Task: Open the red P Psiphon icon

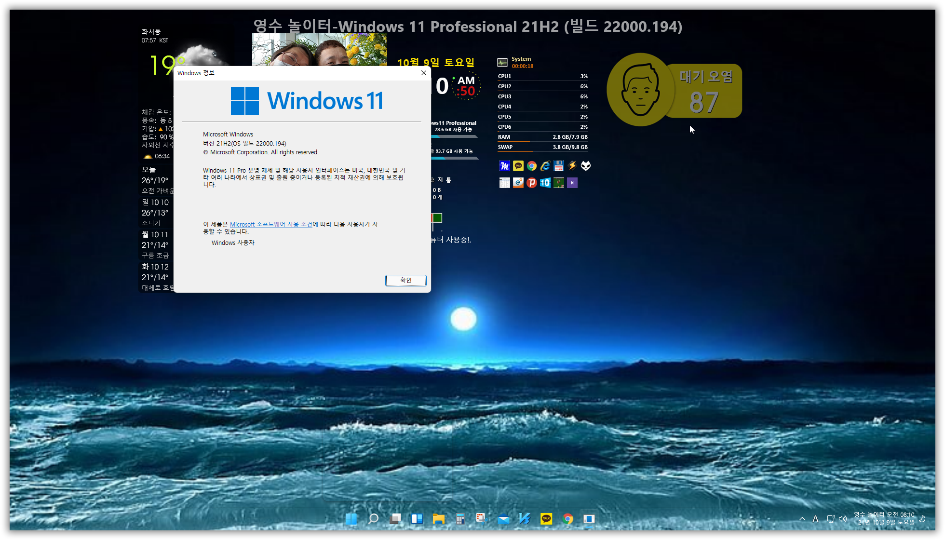Action: [x=532, y=183]
